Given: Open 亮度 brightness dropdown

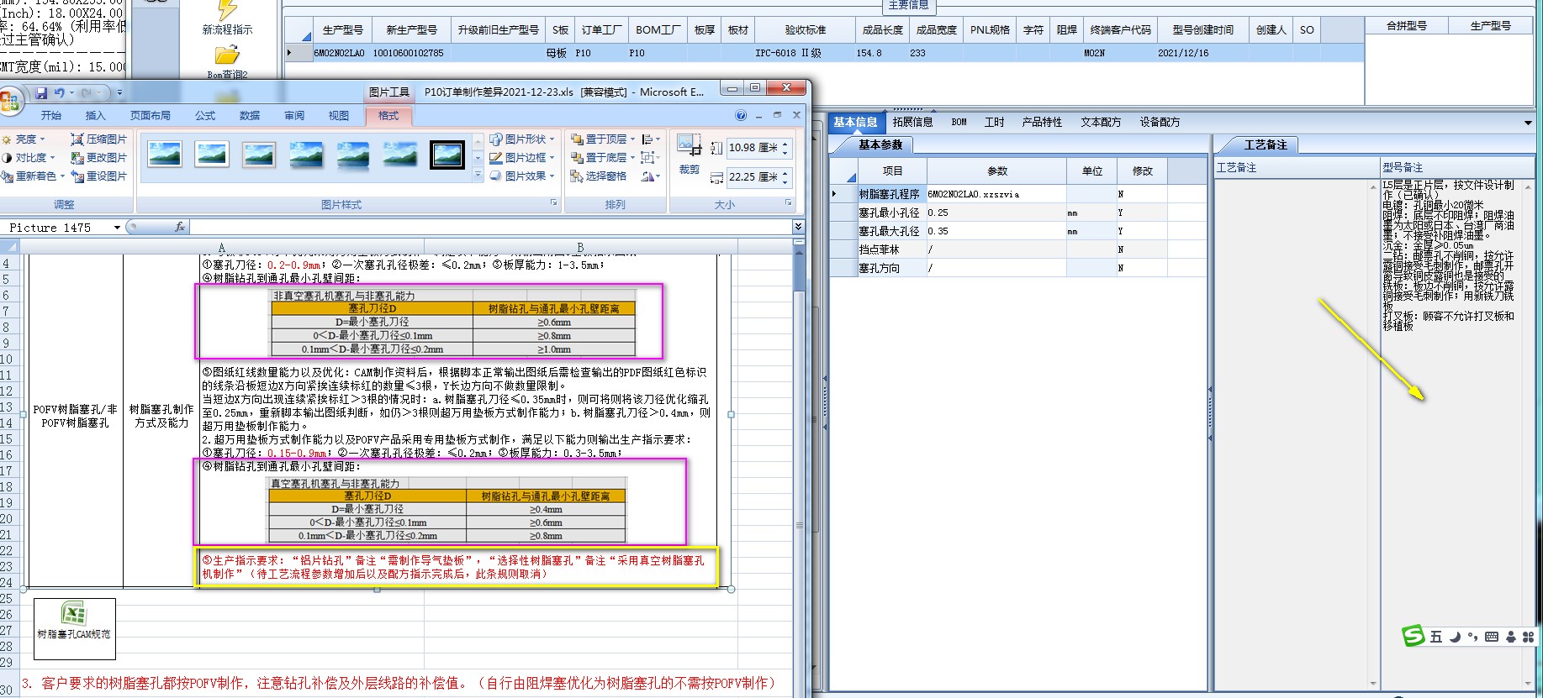Looking at the screenshot, I should tap(25, 139).
